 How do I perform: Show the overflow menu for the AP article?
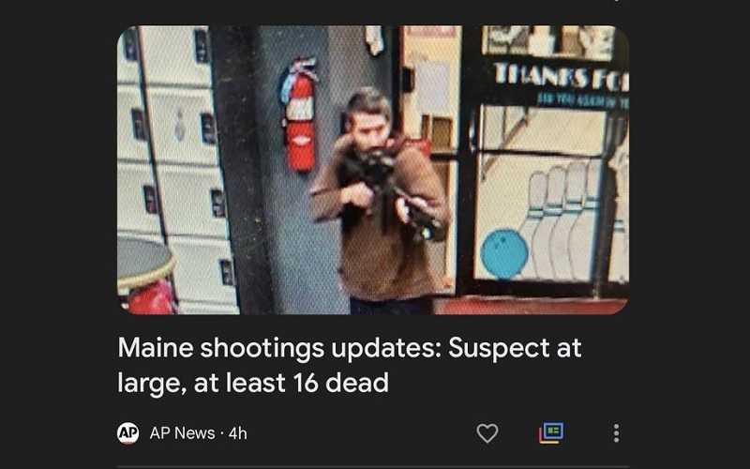pyautogui.click(x=616, y=433)
